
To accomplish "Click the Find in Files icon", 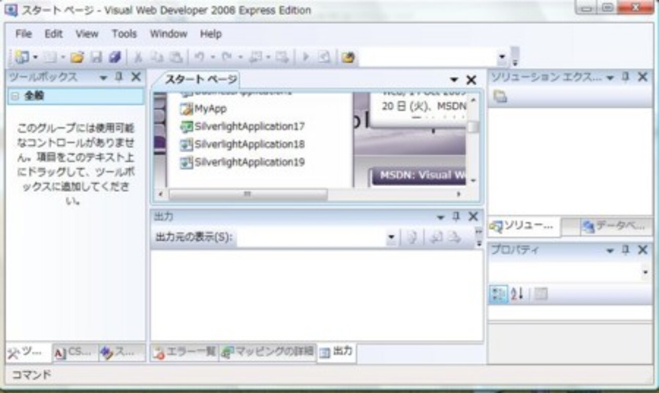I will tap(347, 58).
